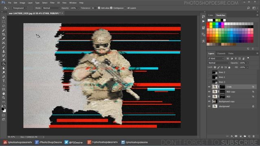This screenshot has height=146, width=260.
Task: Open the layer Kind filter dropdown
Action: pos(216,58)
